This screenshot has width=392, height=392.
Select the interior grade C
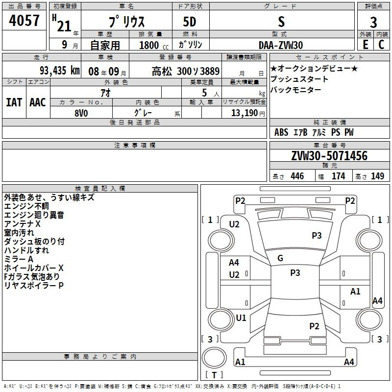(381, 45)
